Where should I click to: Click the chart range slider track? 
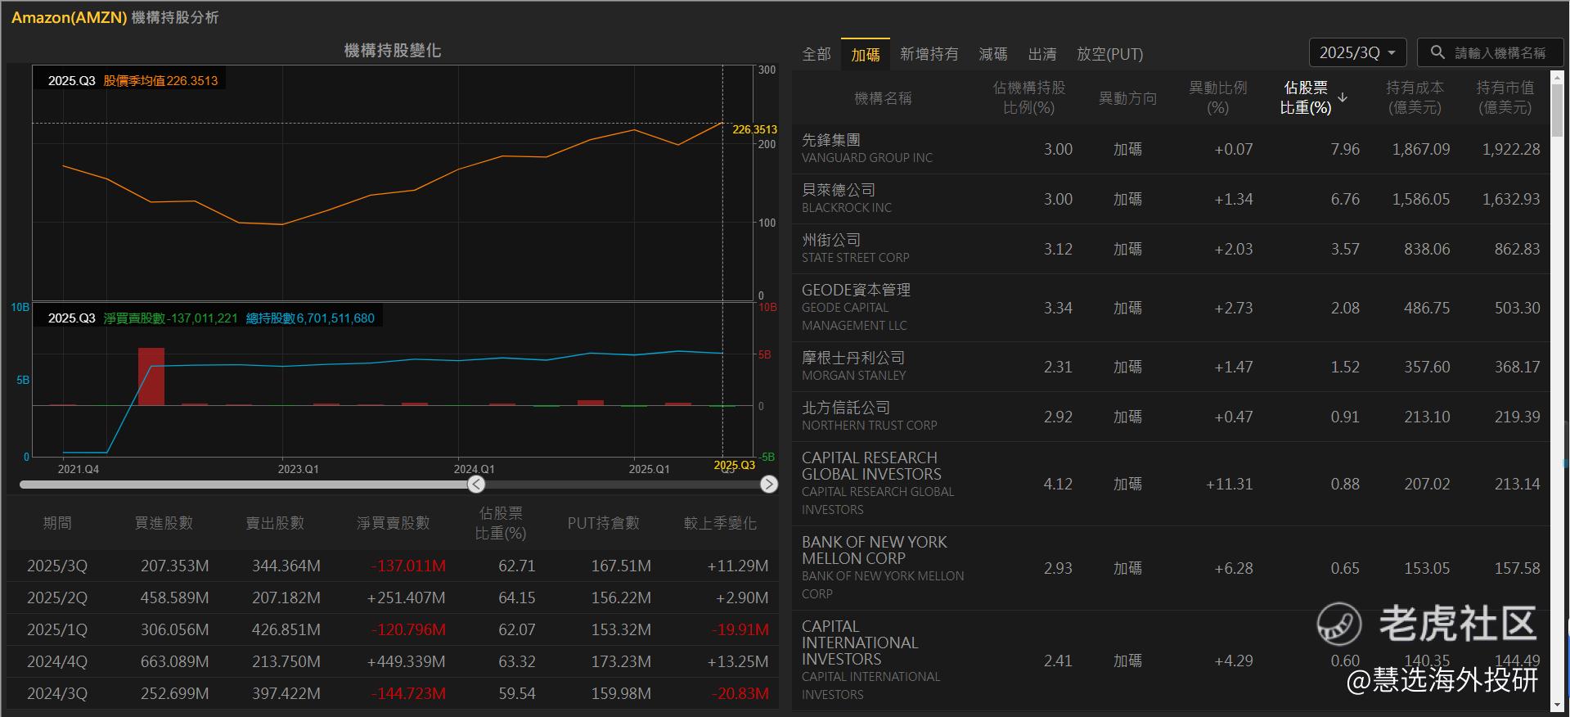pyautogui.click(x=245, y=485)
